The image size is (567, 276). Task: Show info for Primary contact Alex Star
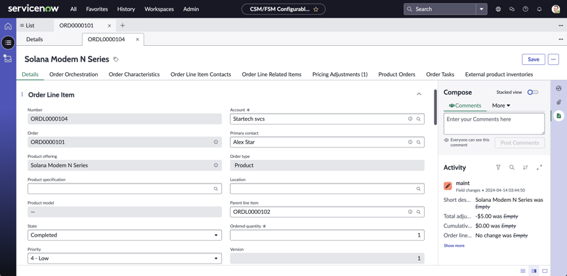[410, 142]
